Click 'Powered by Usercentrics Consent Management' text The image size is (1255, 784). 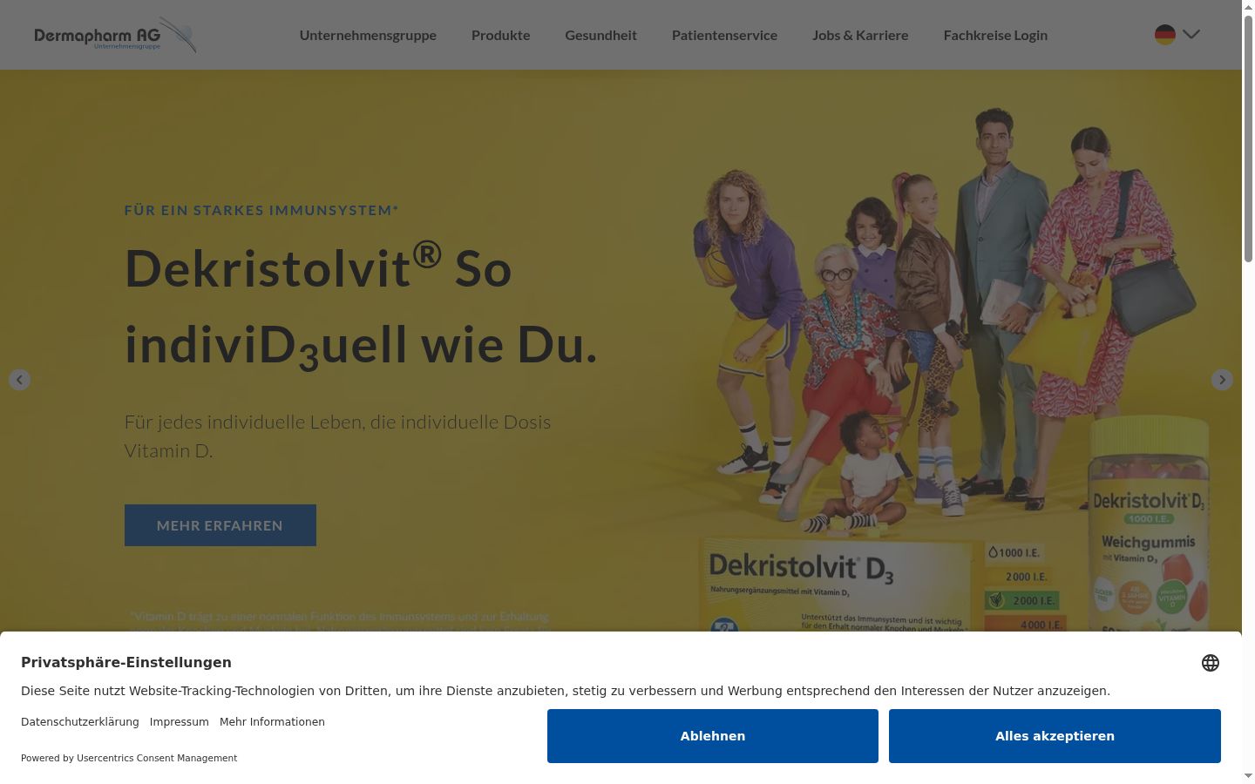(x=129, y=758)
